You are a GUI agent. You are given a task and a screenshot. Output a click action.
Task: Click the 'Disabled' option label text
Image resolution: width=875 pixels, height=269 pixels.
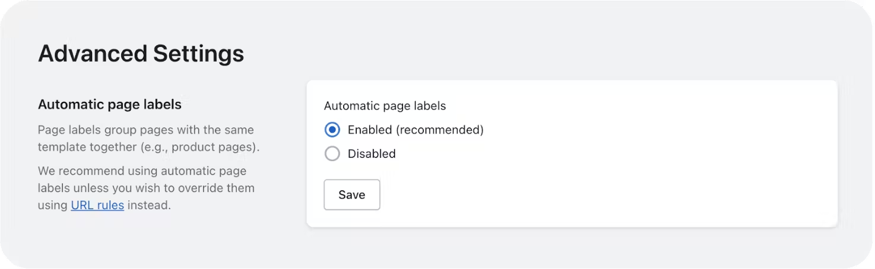pos(372,153)
